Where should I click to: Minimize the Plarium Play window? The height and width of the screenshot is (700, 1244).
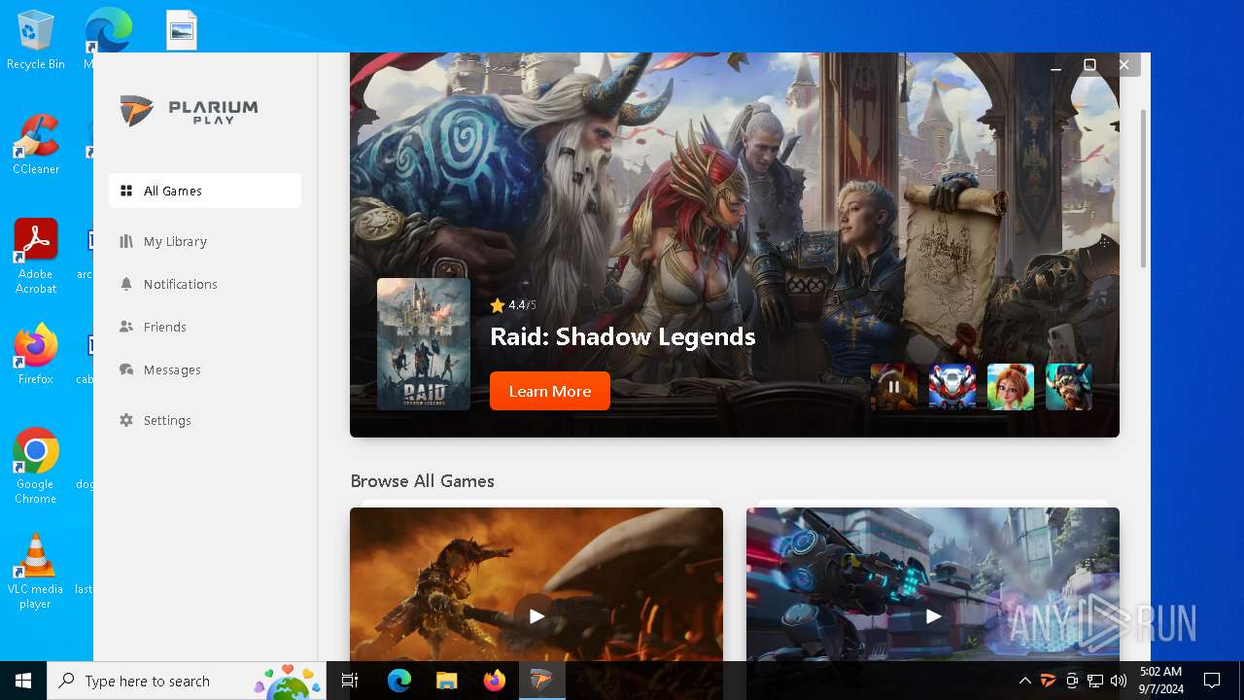[x=1056, y=65]
